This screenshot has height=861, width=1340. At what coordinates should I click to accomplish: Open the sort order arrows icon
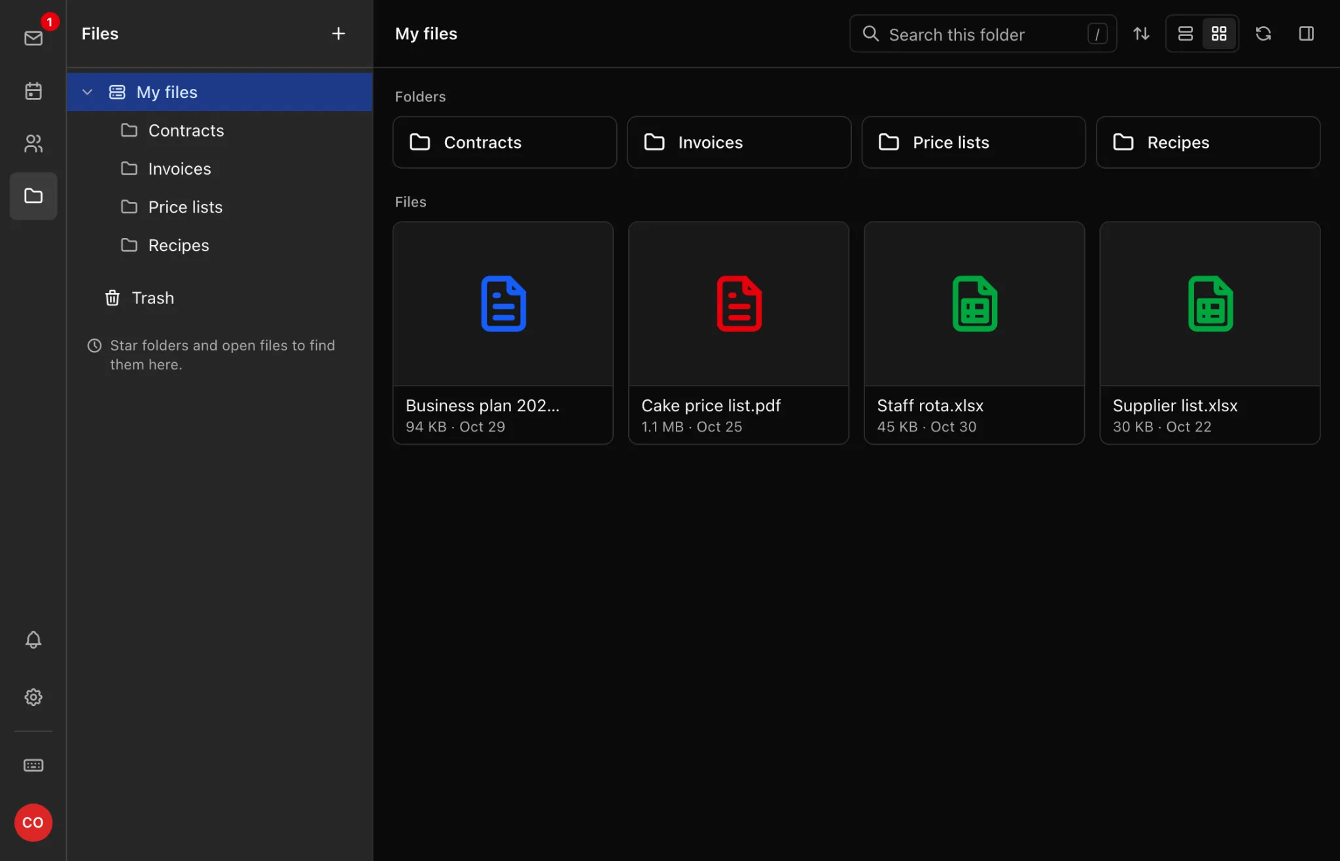coord(1141,33)
